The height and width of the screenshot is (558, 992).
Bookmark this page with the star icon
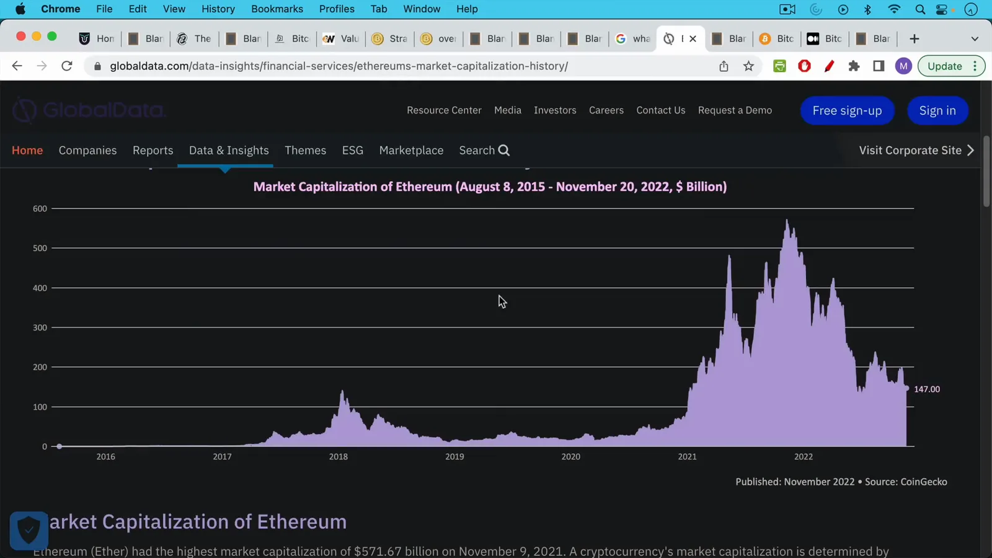pos(748,66)
